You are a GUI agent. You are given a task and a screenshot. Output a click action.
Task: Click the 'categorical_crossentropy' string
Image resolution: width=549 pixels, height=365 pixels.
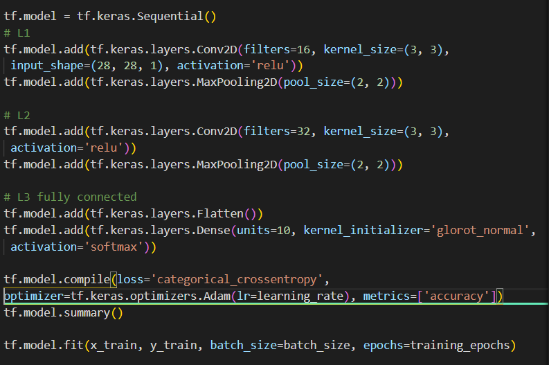click(237, 280)
